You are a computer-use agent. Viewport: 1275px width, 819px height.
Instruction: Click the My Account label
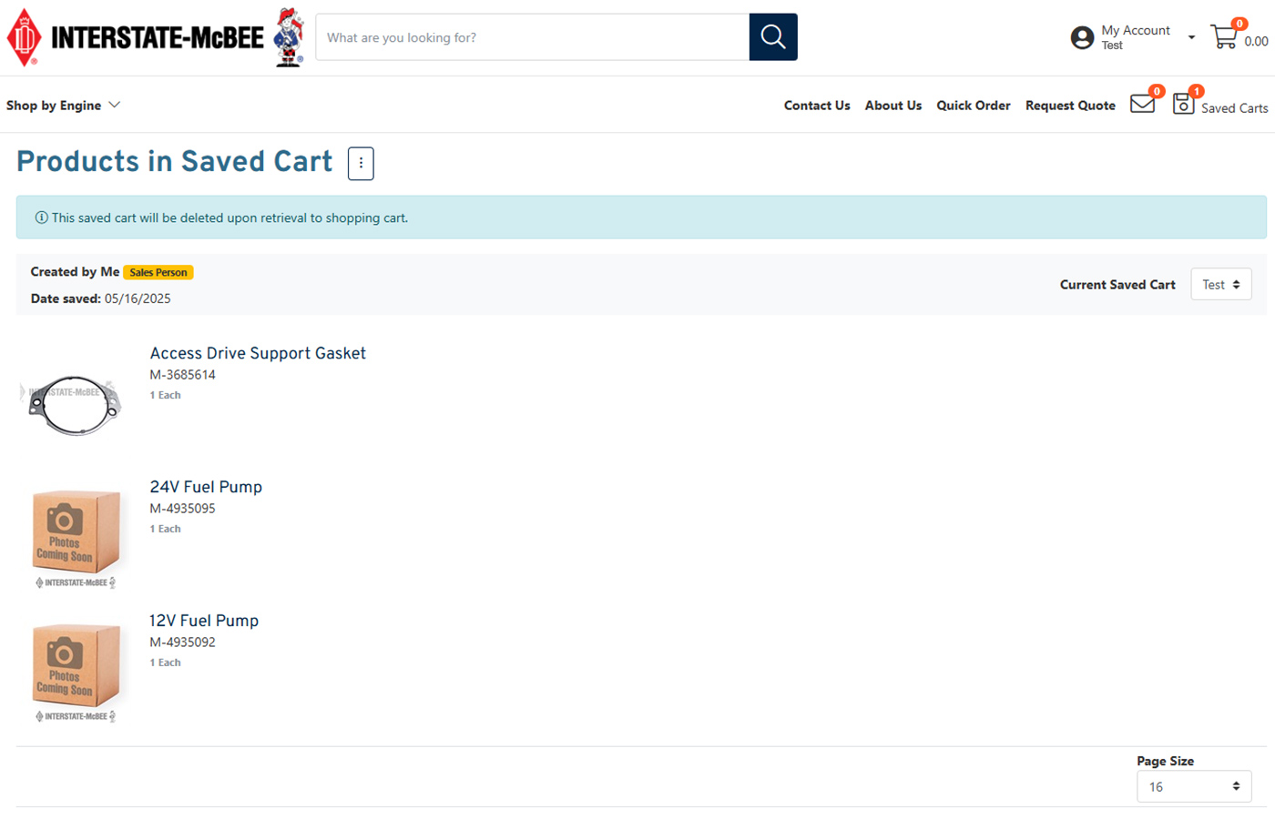coord(1136,30)
